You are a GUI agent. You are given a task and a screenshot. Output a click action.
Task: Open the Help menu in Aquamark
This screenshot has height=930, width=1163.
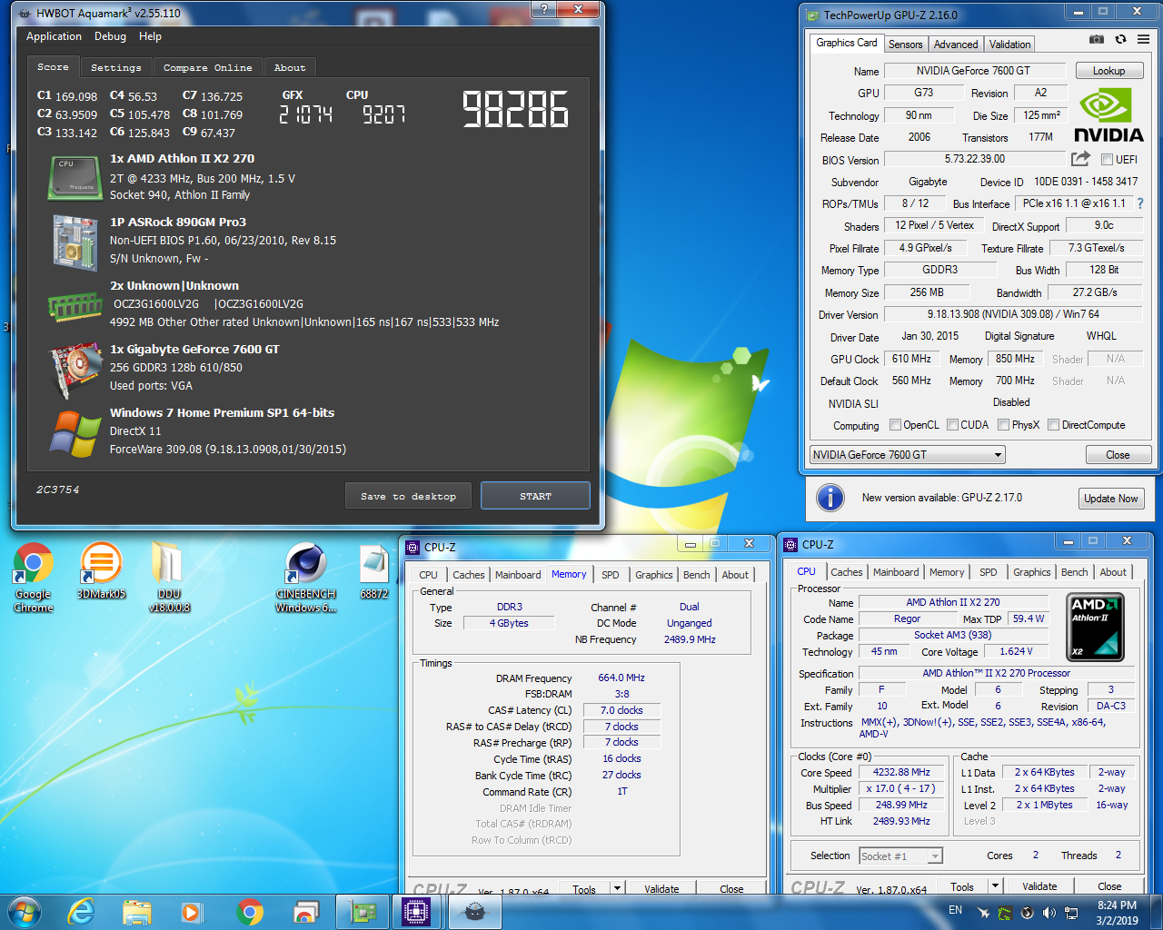[x=150, y=36]
